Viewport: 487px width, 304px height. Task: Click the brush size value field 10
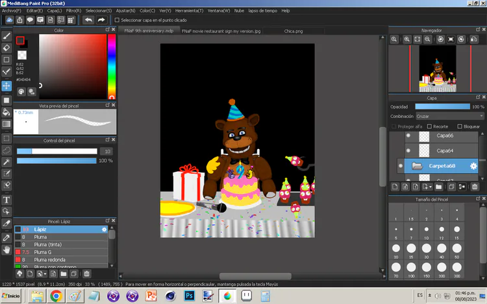[x=107, y=151]
